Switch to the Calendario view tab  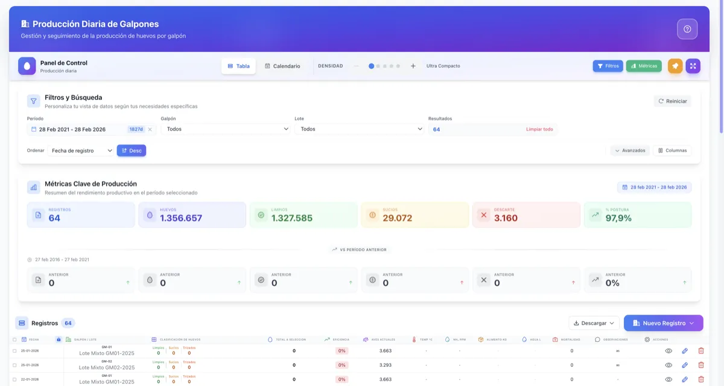point(282,66)
